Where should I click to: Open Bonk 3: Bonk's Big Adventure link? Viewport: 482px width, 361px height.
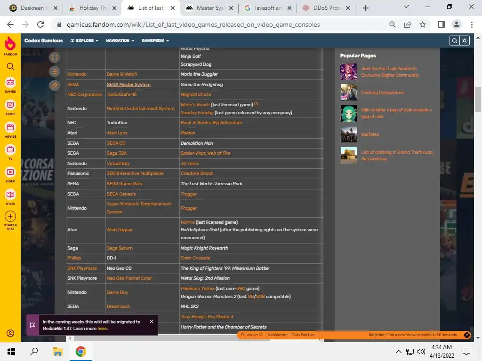coord(211,123)
